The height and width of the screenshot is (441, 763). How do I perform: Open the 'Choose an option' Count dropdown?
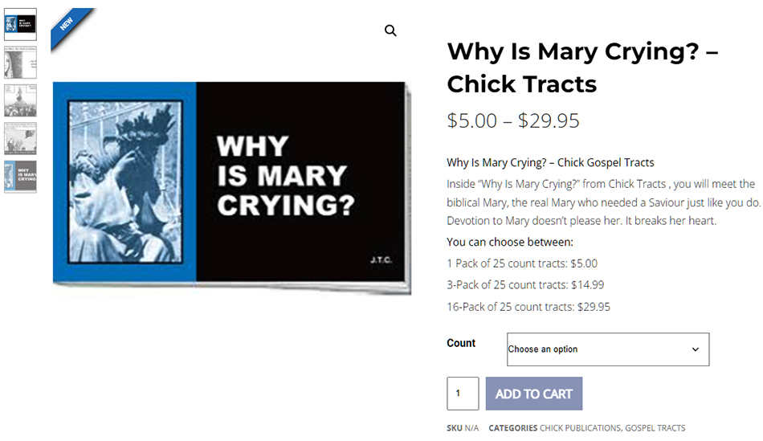[x=607, y=349]
